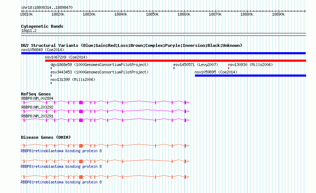The image size is (316, 193).
Task: Click the ruler's right-end arrowhead
Action: click(305, 11)
